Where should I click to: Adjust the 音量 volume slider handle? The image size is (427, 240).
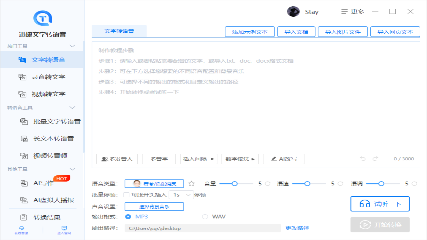click(x=235, y=184)
